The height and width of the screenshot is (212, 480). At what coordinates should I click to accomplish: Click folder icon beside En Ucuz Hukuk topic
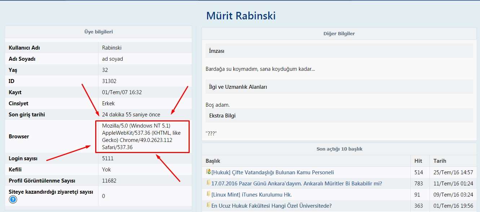[208, 206]
